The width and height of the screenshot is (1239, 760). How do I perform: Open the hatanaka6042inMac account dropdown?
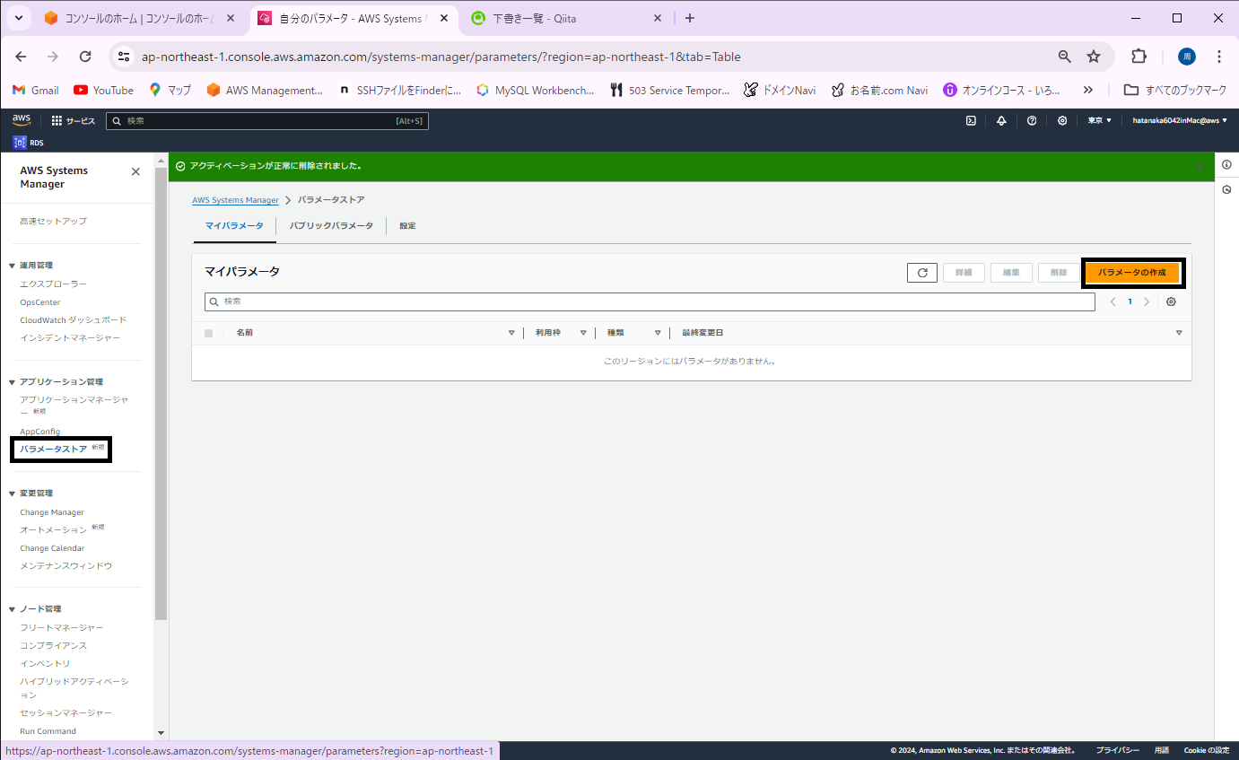1180,120
